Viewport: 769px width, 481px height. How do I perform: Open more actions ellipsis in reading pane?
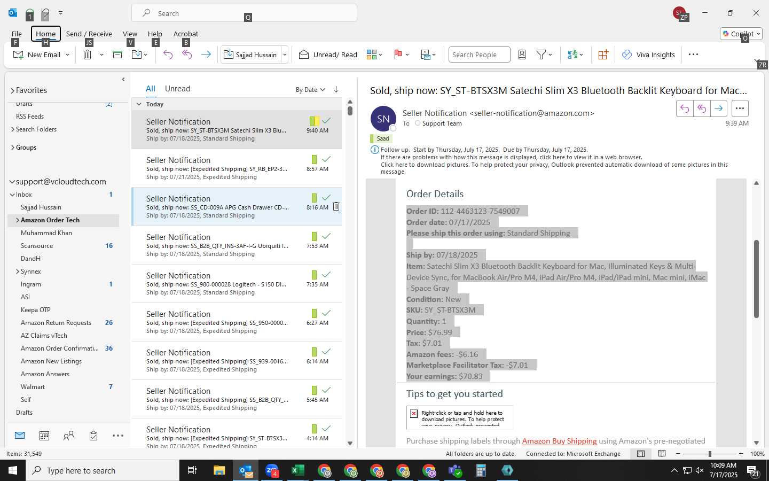[740, 108]
